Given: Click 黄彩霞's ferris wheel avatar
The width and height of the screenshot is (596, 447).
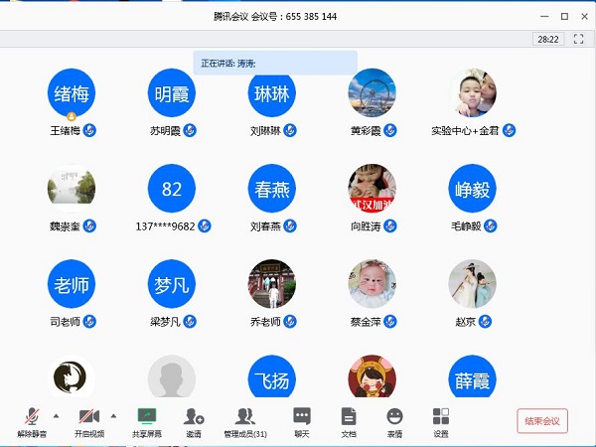Looking at the screenshot, I should coord(372,93).
